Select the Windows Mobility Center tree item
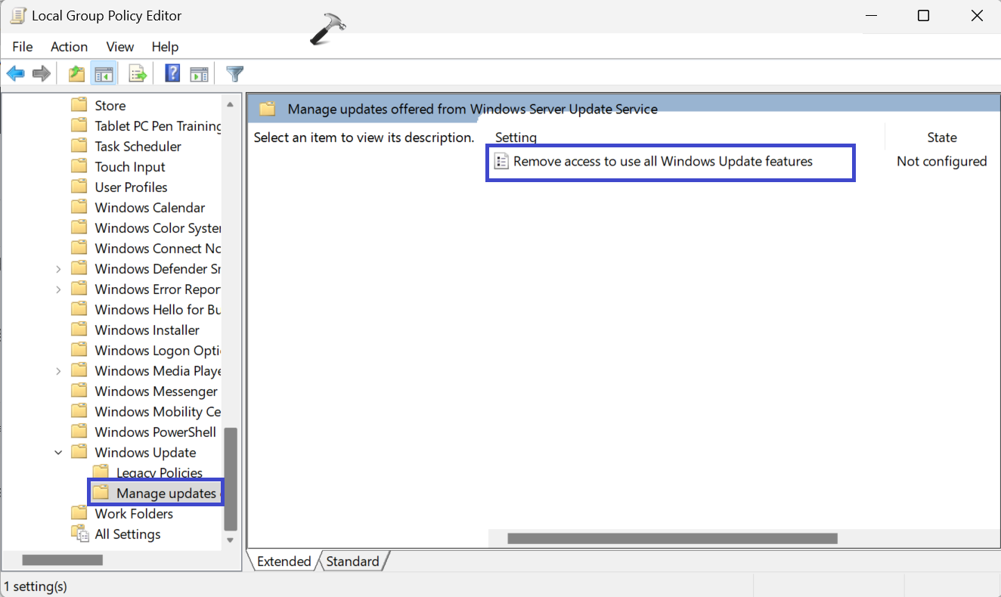This screenshot has height=597, width=1001. click(158, 411)
